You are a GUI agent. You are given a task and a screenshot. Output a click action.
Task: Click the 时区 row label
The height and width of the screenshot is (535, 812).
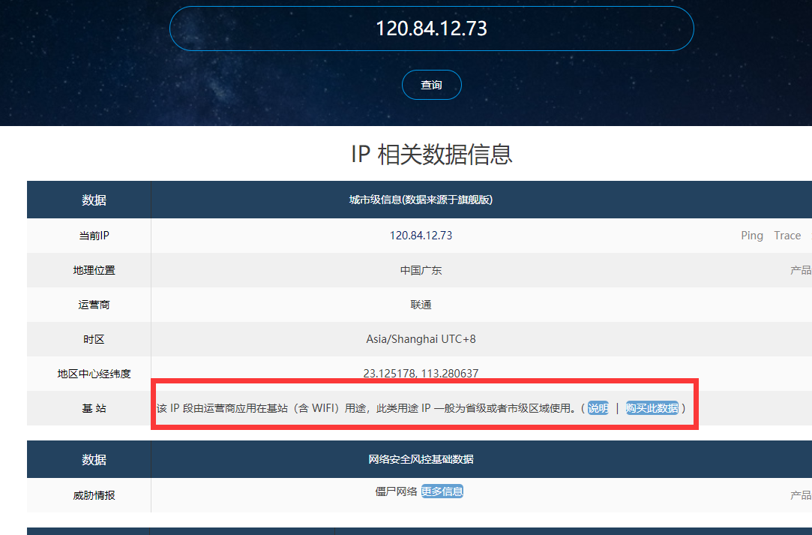tap(94, 339)
